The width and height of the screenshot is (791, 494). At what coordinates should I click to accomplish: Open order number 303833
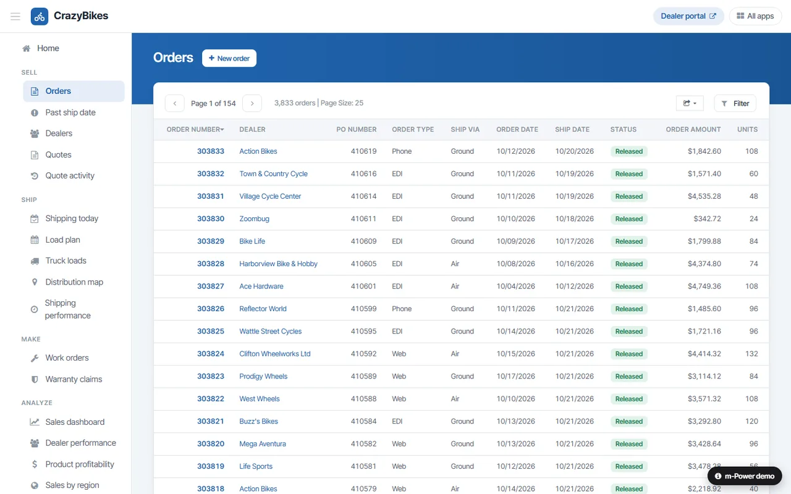point(211,151)
